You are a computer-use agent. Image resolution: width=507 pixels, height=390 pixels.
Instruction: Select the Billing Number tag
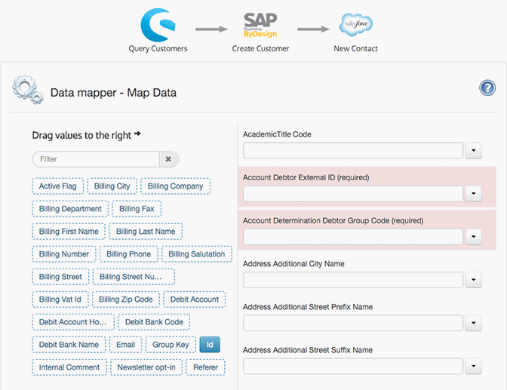tap(64, 254)
